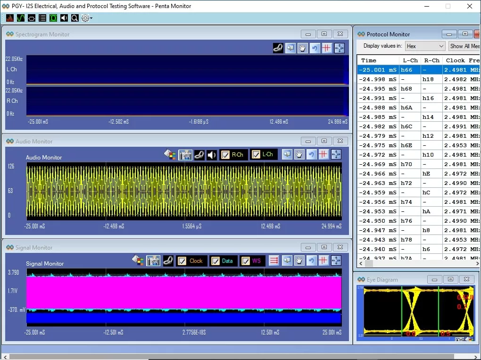481x360 pixels.
Task: Uncheck the R-Ch channel checkbox
Action: [x=225, y=155]
